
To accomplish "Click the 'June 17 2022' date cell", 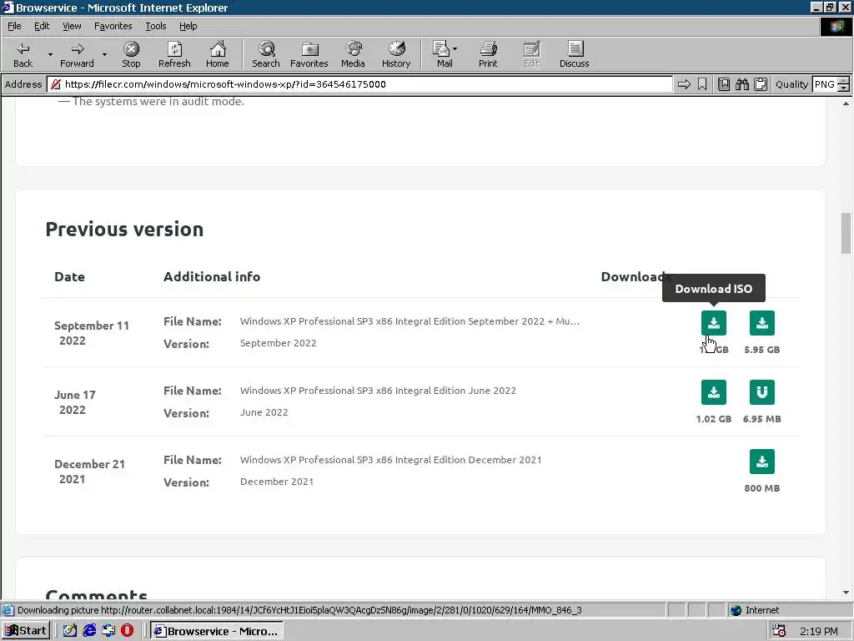I will click(x=74, y=401).
